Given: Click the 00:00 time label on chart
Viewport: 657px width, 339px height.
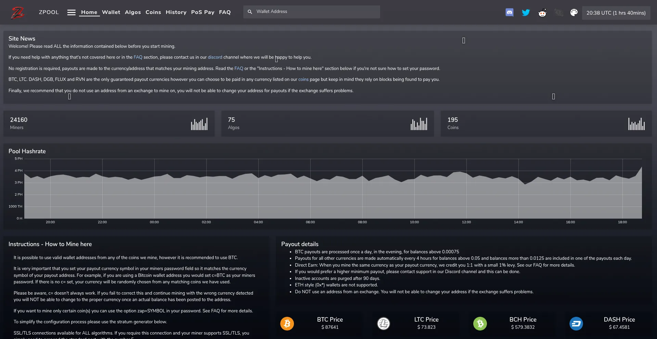Looking at the screenshot, I should [154, 222].
